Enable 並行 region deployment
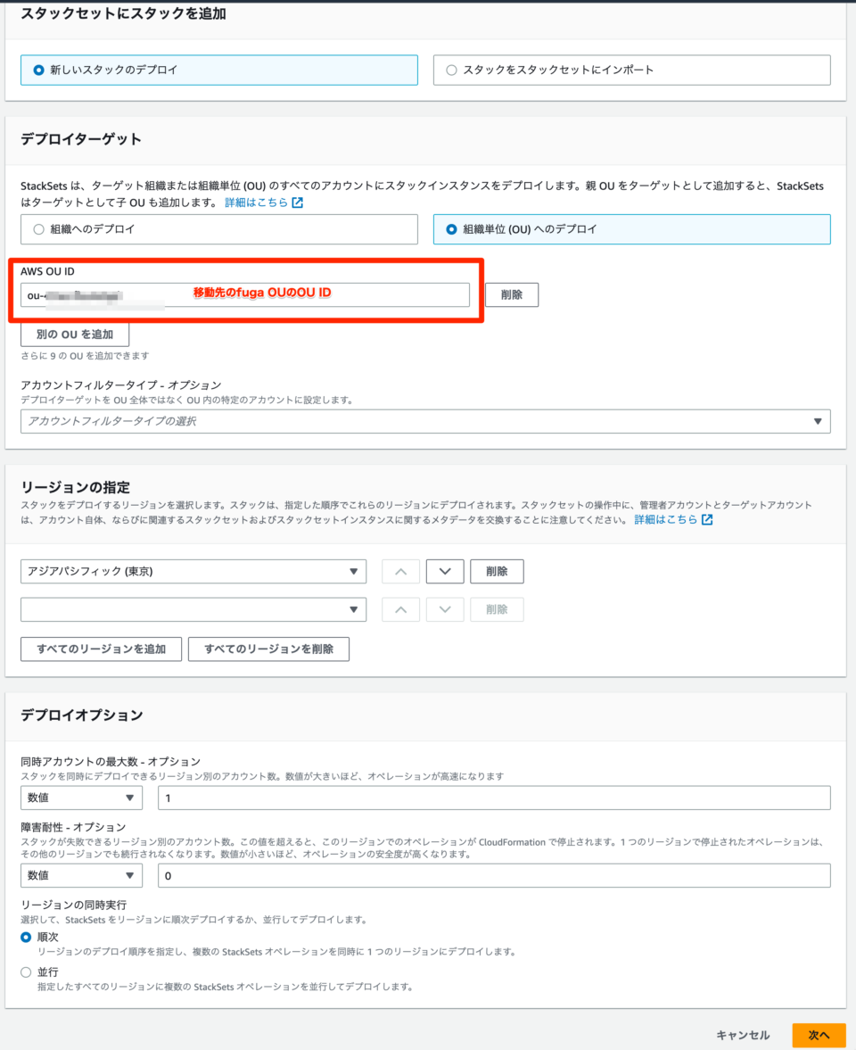The height and width of the screenshot is (1050, 856). pyautogui.click(x=27, y=972)
